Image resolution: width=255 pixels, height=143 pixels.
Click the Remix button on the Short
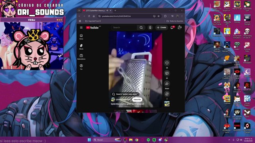pyautogui.click(x=167, y=94)
